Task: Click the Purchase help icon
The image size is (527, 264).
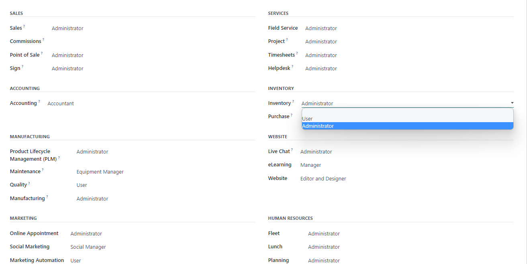Action: tap(291, 115)
